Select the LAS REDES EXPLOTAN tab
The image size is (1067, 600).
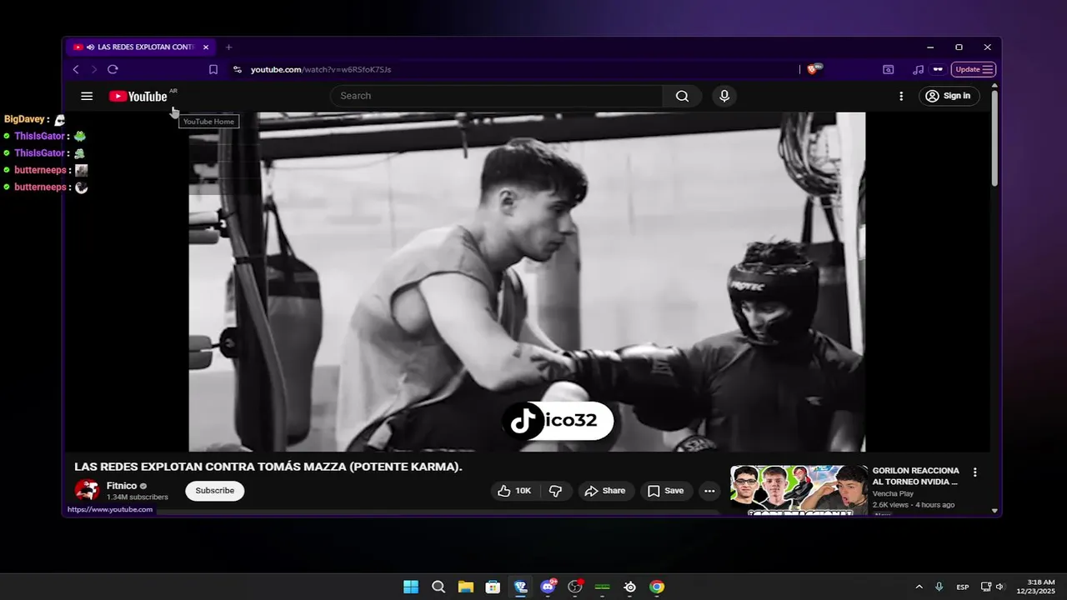coord(142,47)
